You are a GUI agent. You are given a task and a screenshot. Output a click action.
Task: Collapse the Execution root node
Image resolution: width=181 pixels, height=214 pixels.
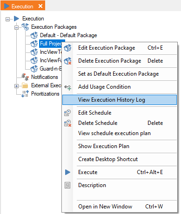[x=7, y=19]
